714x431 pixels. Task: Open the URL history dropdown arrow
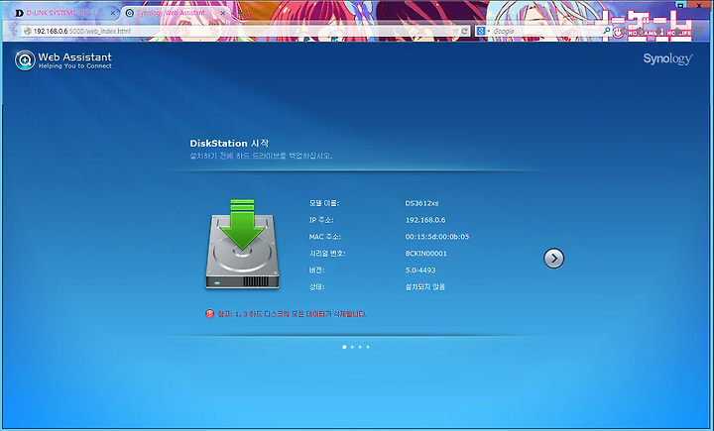coord(455,31)
